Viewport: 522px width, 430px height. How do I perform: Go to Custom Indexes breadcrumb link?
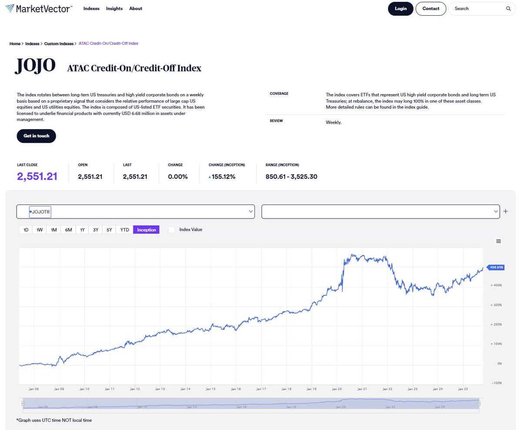point(59,44)
